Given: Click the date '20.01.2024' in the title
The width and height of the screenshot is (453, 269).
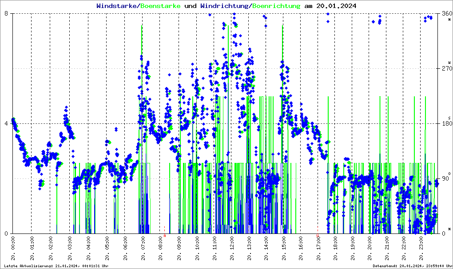Looking at the screenshot, I should [x=330, y=6].
